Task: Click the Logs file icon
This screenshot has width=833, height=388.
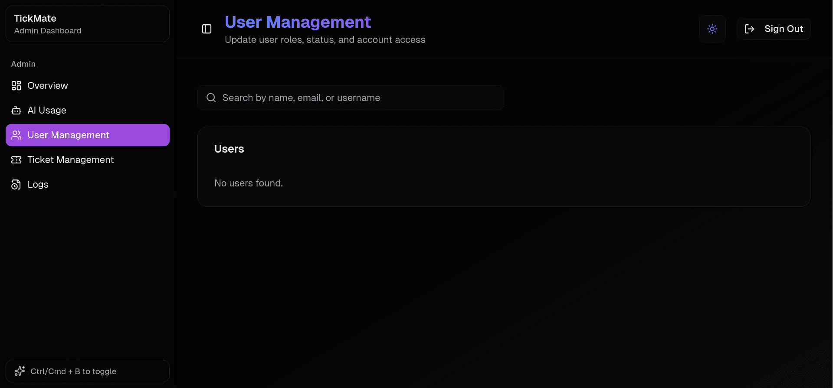Action: [x=16, y=185]
